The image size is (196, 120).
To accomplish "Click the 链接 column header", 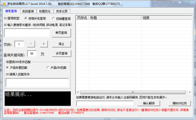I will pos(167,18).
